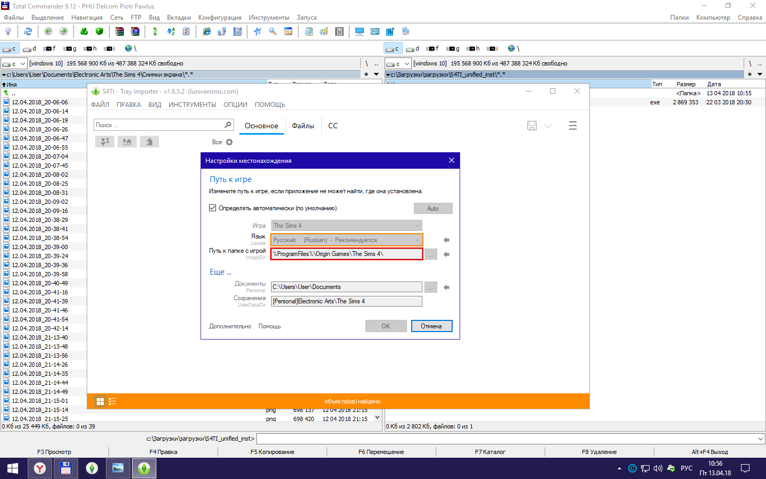Click the paint palette icon in toolbar
766x479 pixels.
[x=324, y=31]
